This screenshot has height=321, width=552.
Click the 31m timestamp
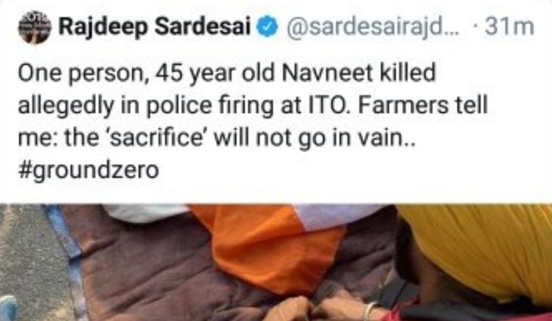click(509, 27)
